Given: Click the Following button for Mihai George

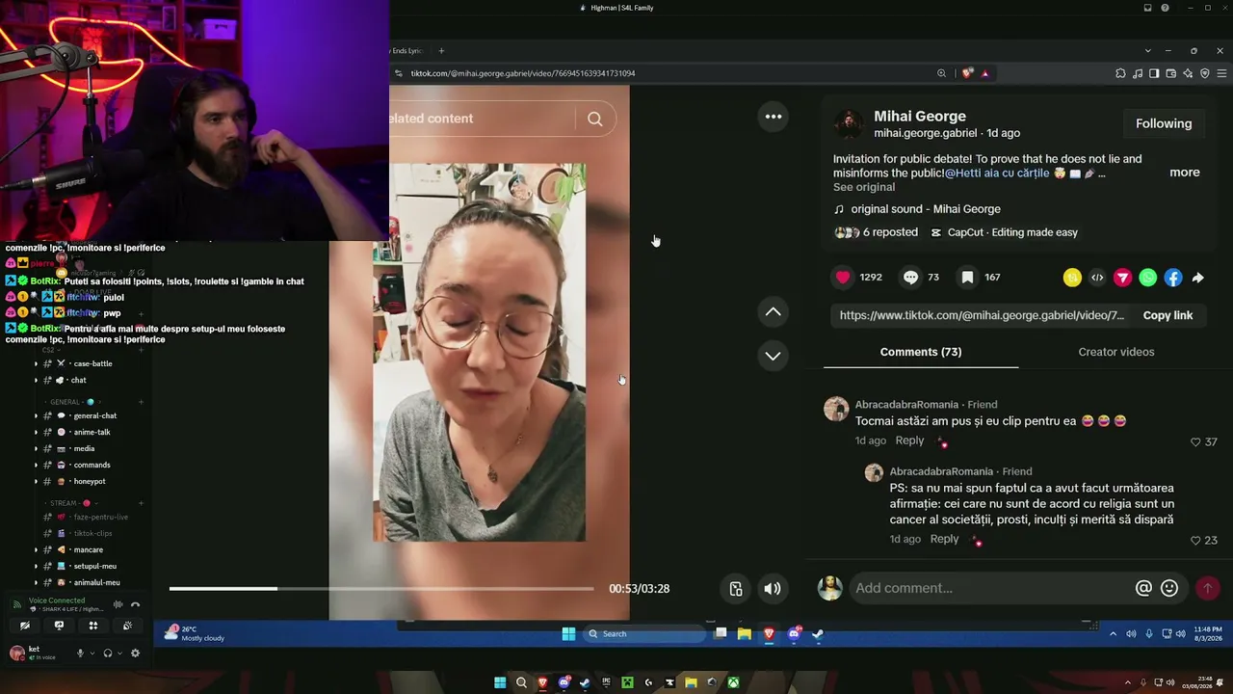Looking at the screenshot, I should point(1164,123).
